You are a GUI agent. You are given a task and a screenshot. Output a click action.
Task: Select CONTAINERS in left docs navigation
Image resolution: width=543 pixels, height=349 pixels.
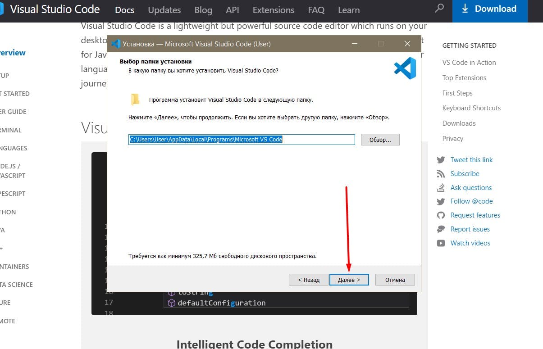pyautogui.click(x=14, y=267)
